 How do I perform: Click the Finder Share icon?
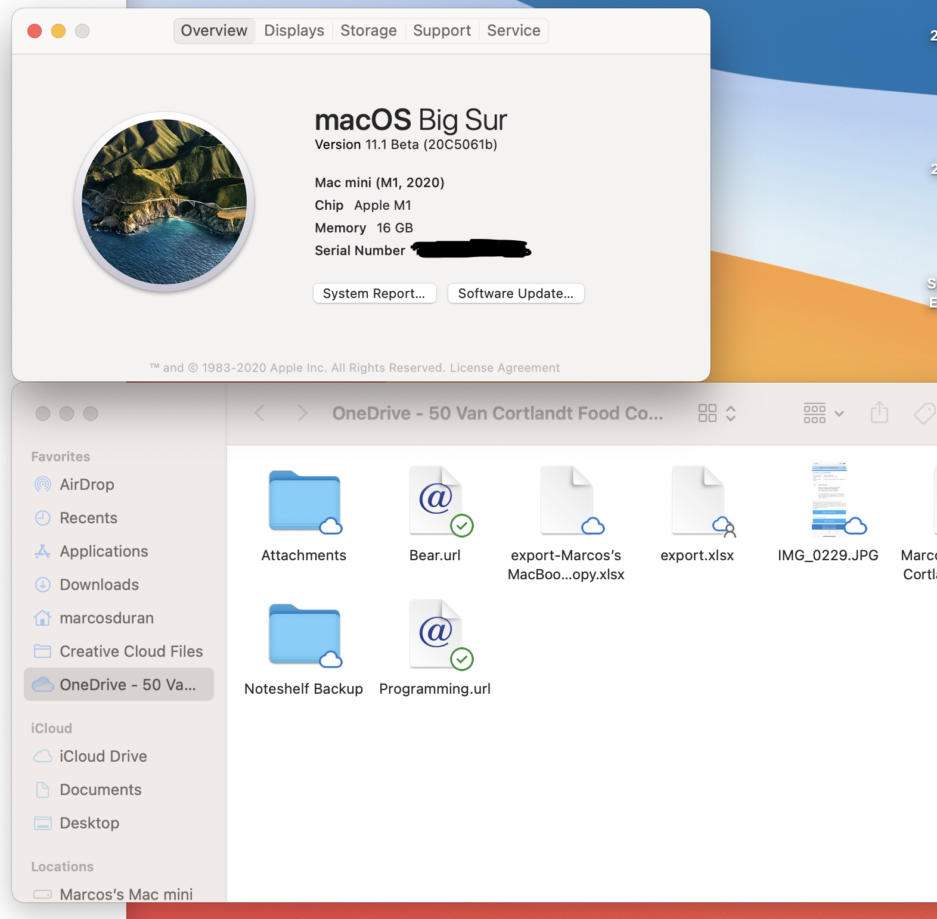[879, 412]
